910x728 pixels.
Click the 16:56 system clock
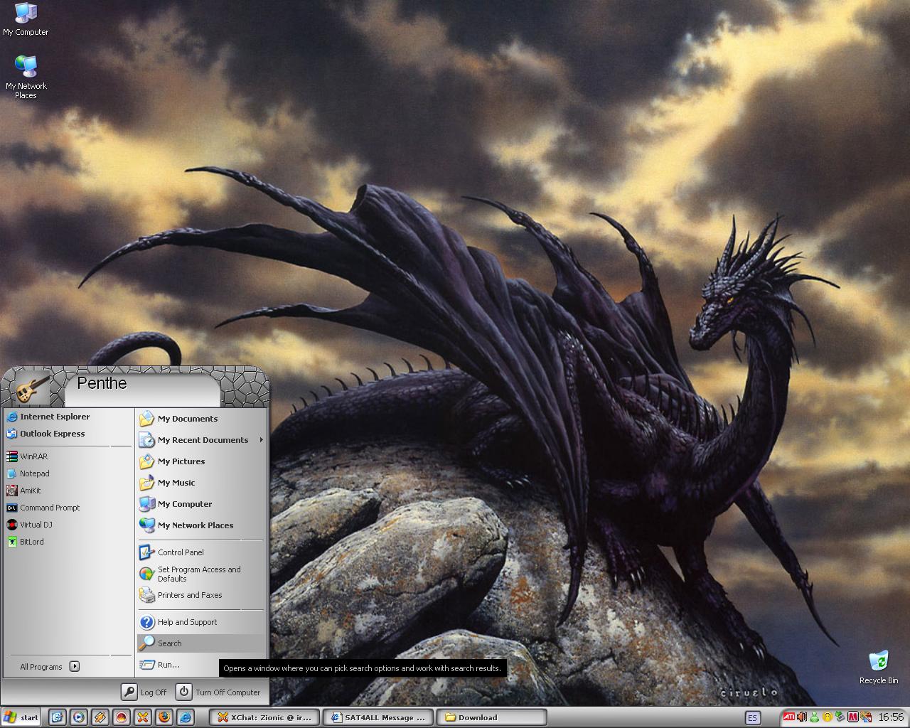[x=891, y=717]
